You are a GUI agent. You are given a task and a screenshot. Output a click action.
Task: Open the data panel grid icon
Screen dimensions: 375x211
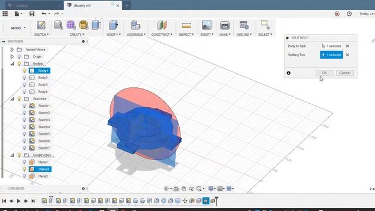tap(5, 14)
